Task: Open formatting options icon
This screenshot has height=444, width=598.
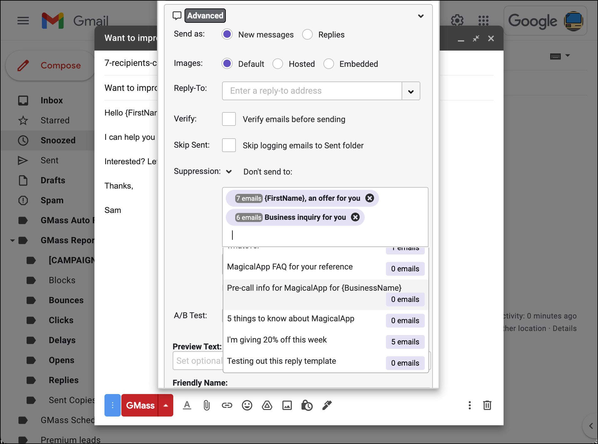Action: (x=187, y=405)
